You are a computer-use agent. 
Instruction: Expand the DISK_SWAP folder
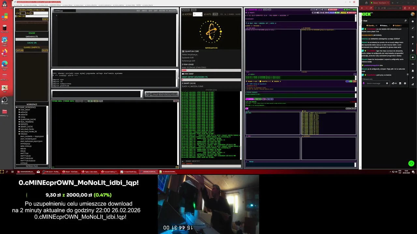click(19, 110)
